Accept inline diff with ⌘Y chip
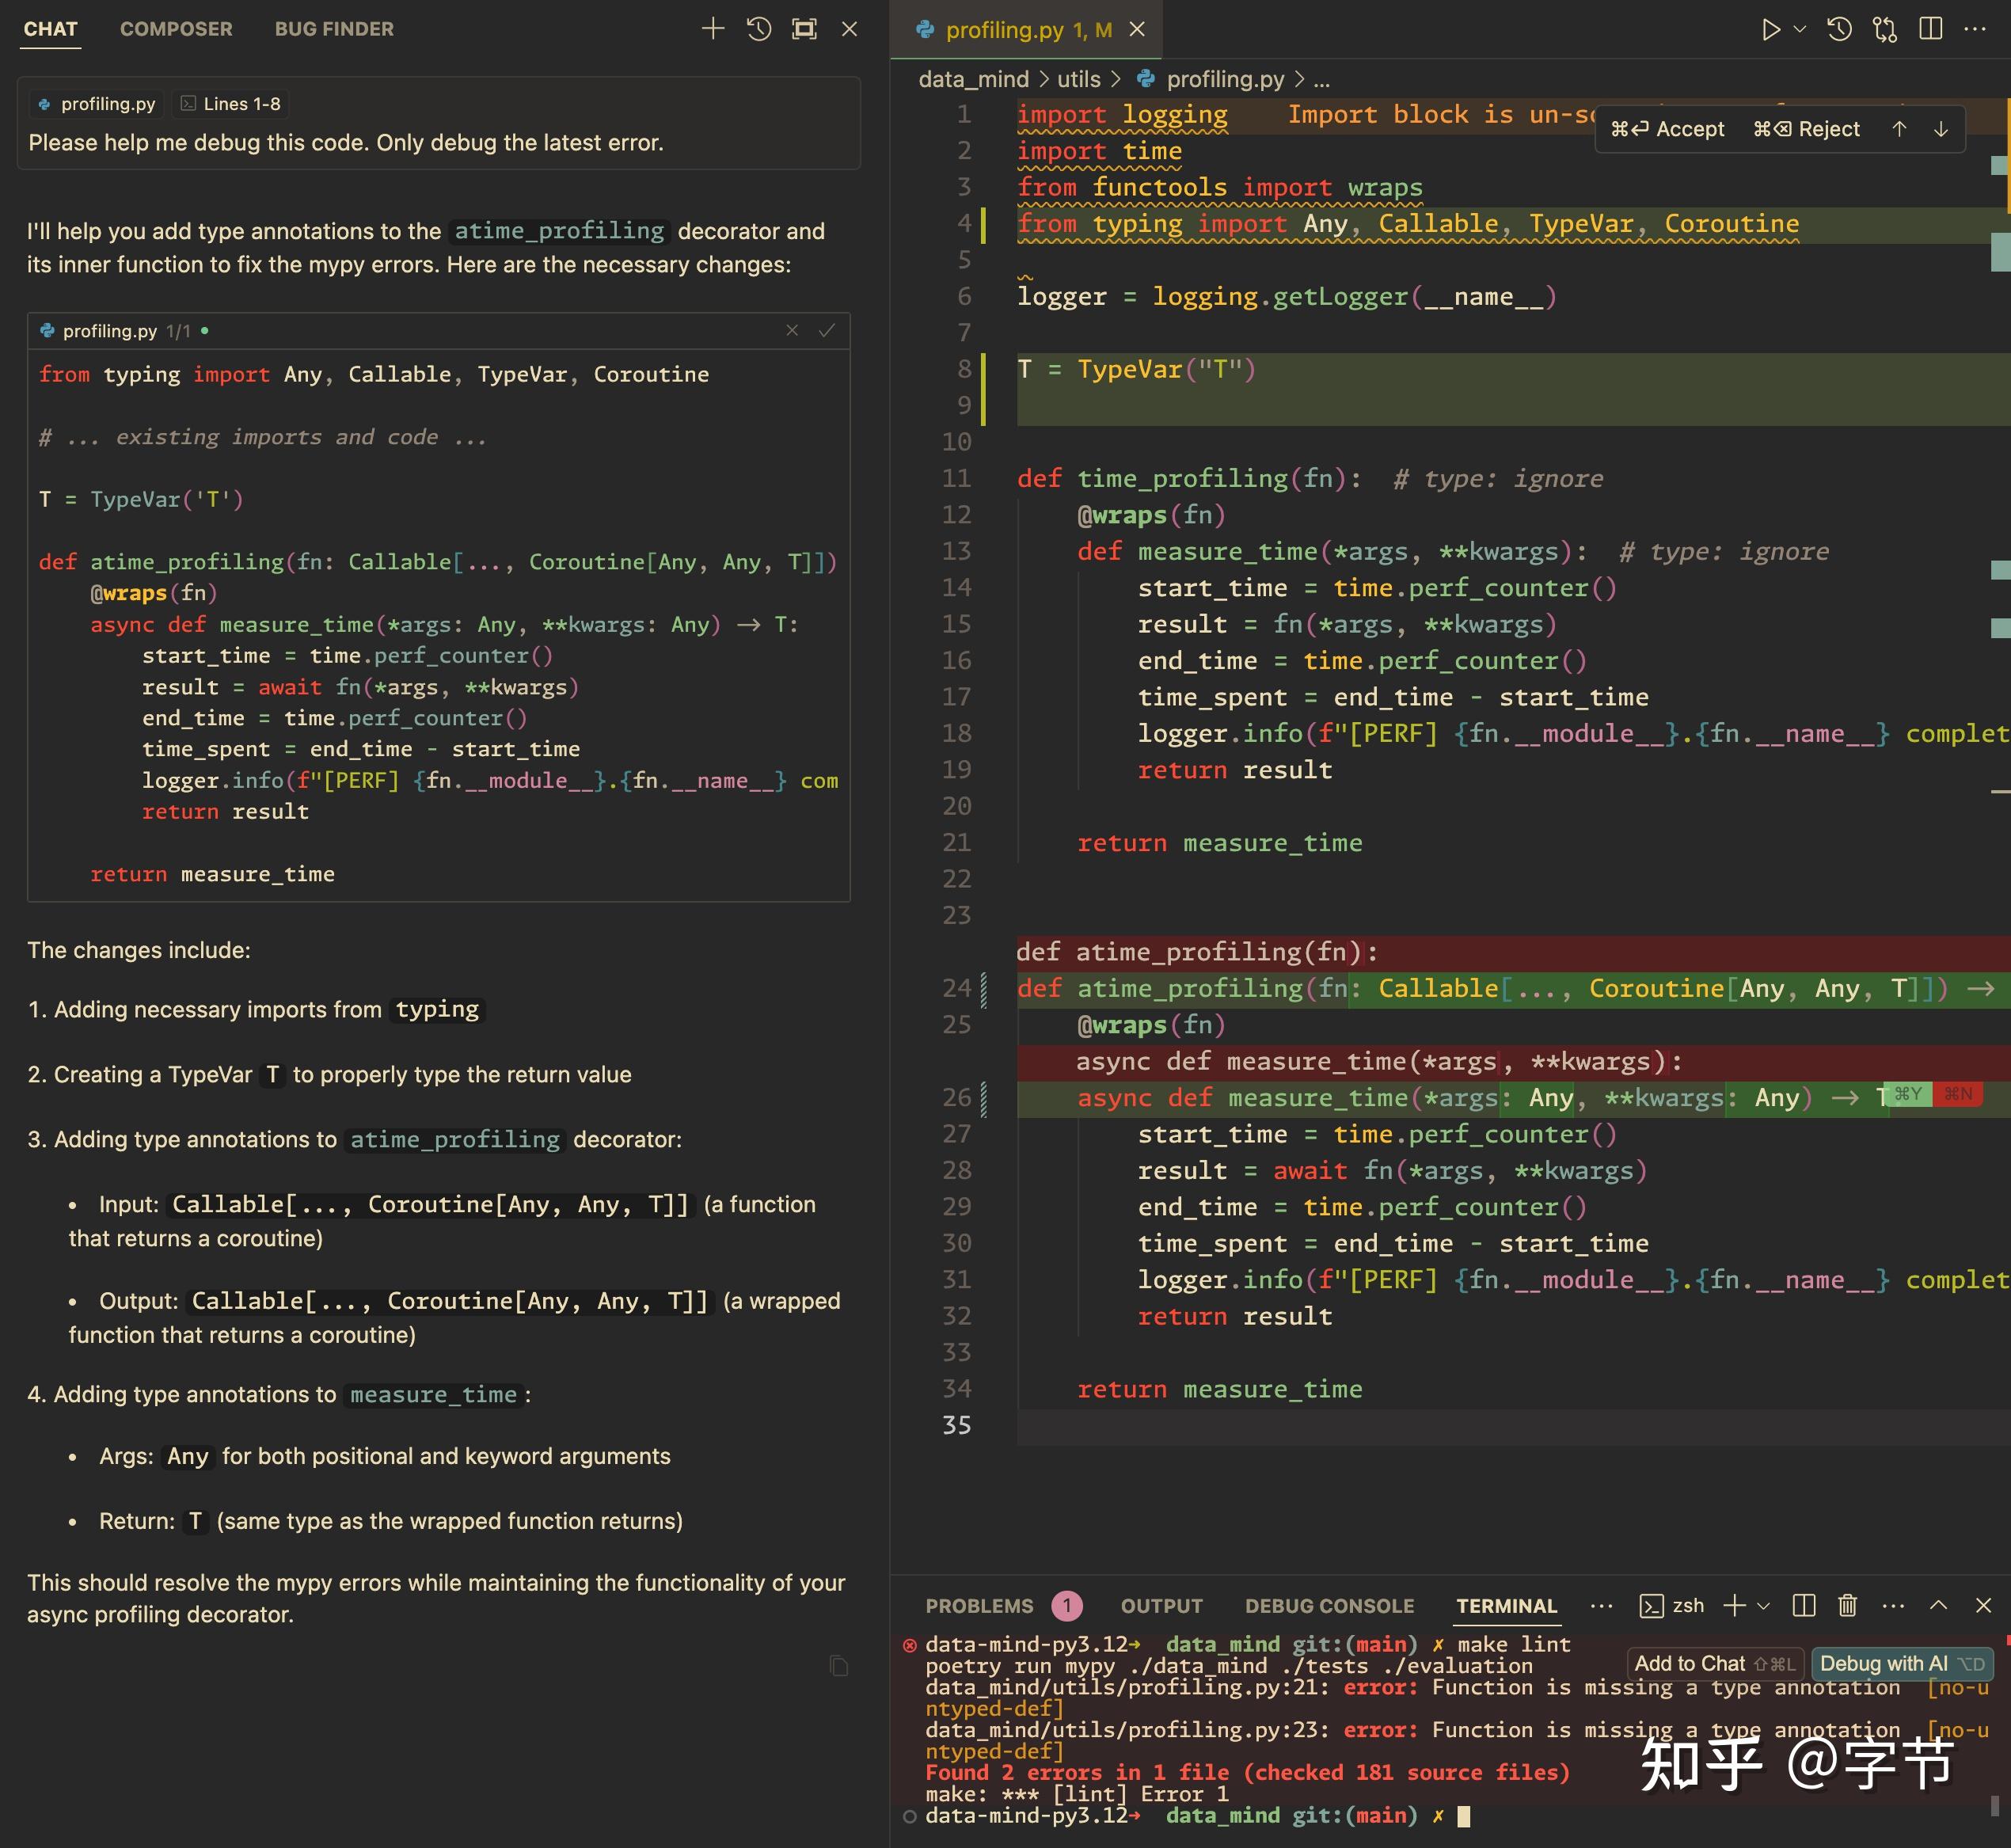The height and width of the screenshot is (1848, 2011). 1908,1094
